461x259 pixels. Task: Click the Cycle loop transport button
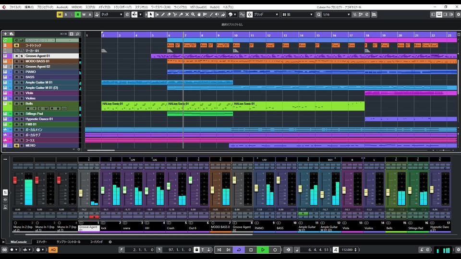point(239,250)
